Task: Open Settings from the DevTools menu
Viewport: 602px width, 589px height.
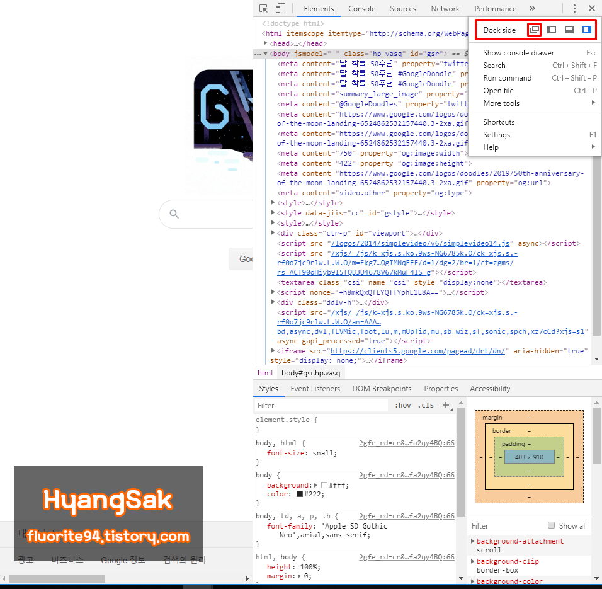Action: [535, 135]
